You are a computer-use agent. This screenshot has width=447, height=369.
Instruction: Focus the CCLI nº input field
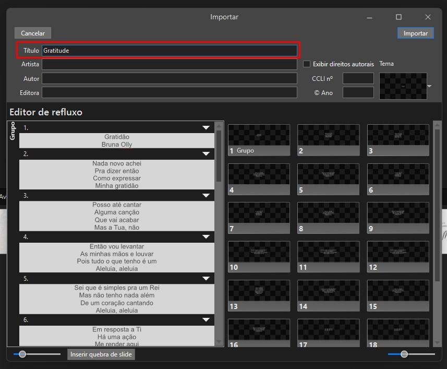(x=358, y=78)
